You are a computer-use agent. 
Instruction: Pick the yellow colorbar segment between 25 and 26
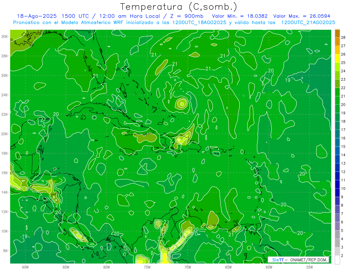coord(337,58)
